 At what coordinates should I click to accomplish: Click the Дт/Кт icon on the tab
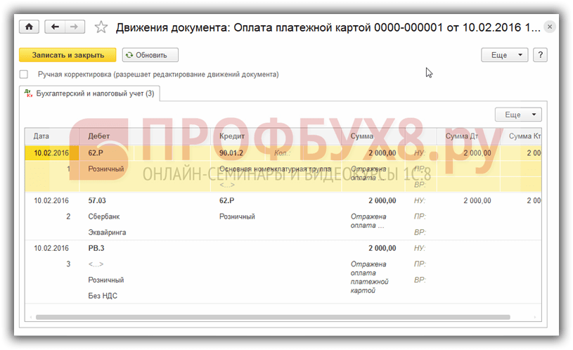(29, 93)
